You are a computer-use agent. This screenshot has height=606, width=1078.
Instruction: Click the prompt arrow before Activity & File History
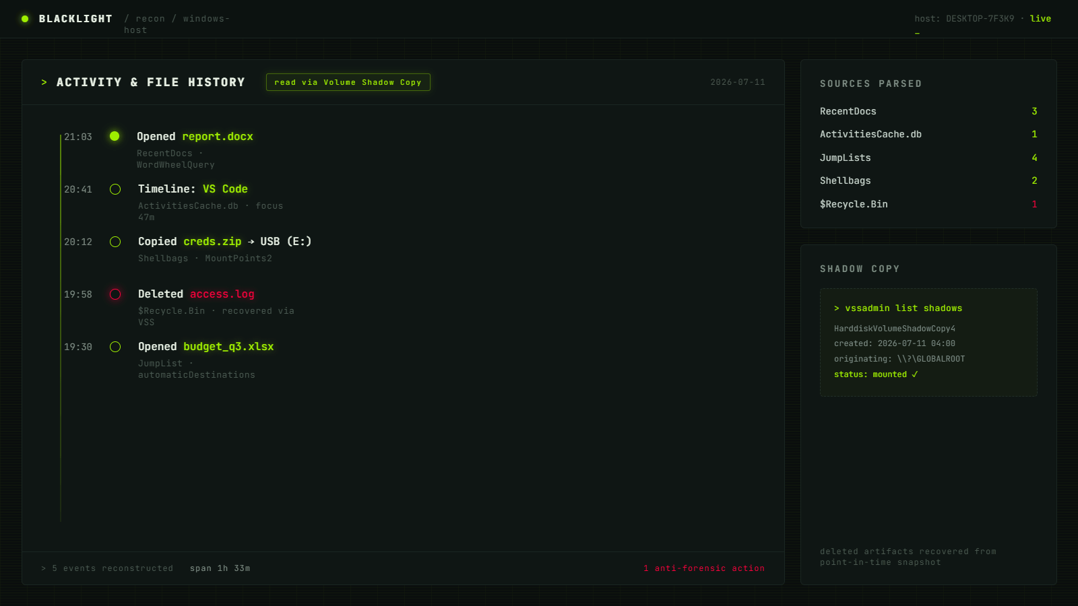tap(44, 82)
